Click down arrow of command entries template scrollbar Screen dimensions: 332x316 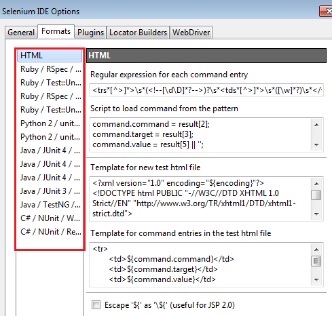click(x=316, y=280)
